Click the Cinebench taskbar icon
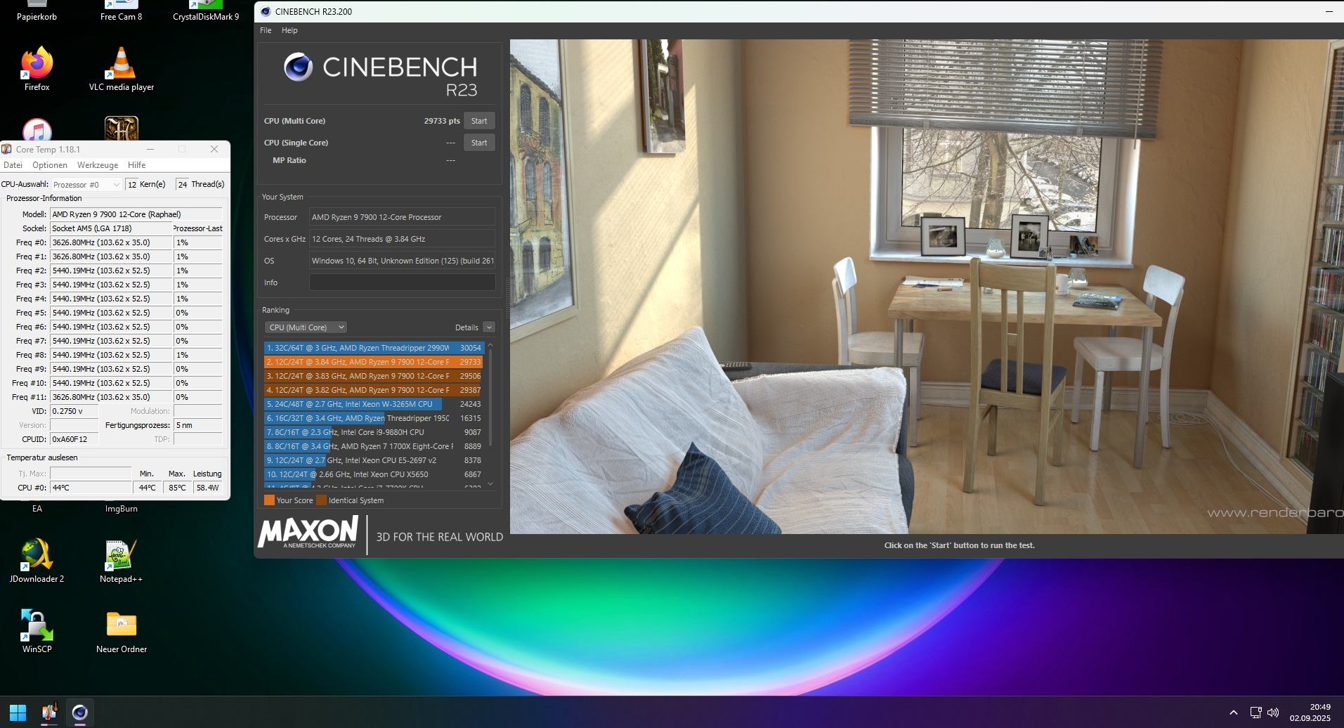The image size is (1344, 728). coord(80,712)
